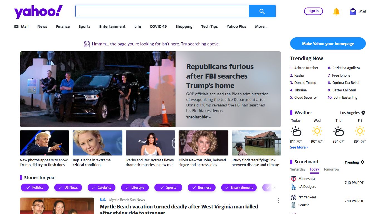
Task: Click the Cloud Security trending topic
Action: pyautogui.click(x=305, y=97)
